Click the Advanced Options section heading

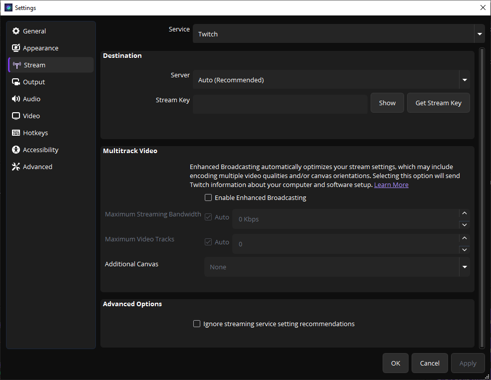132,304
